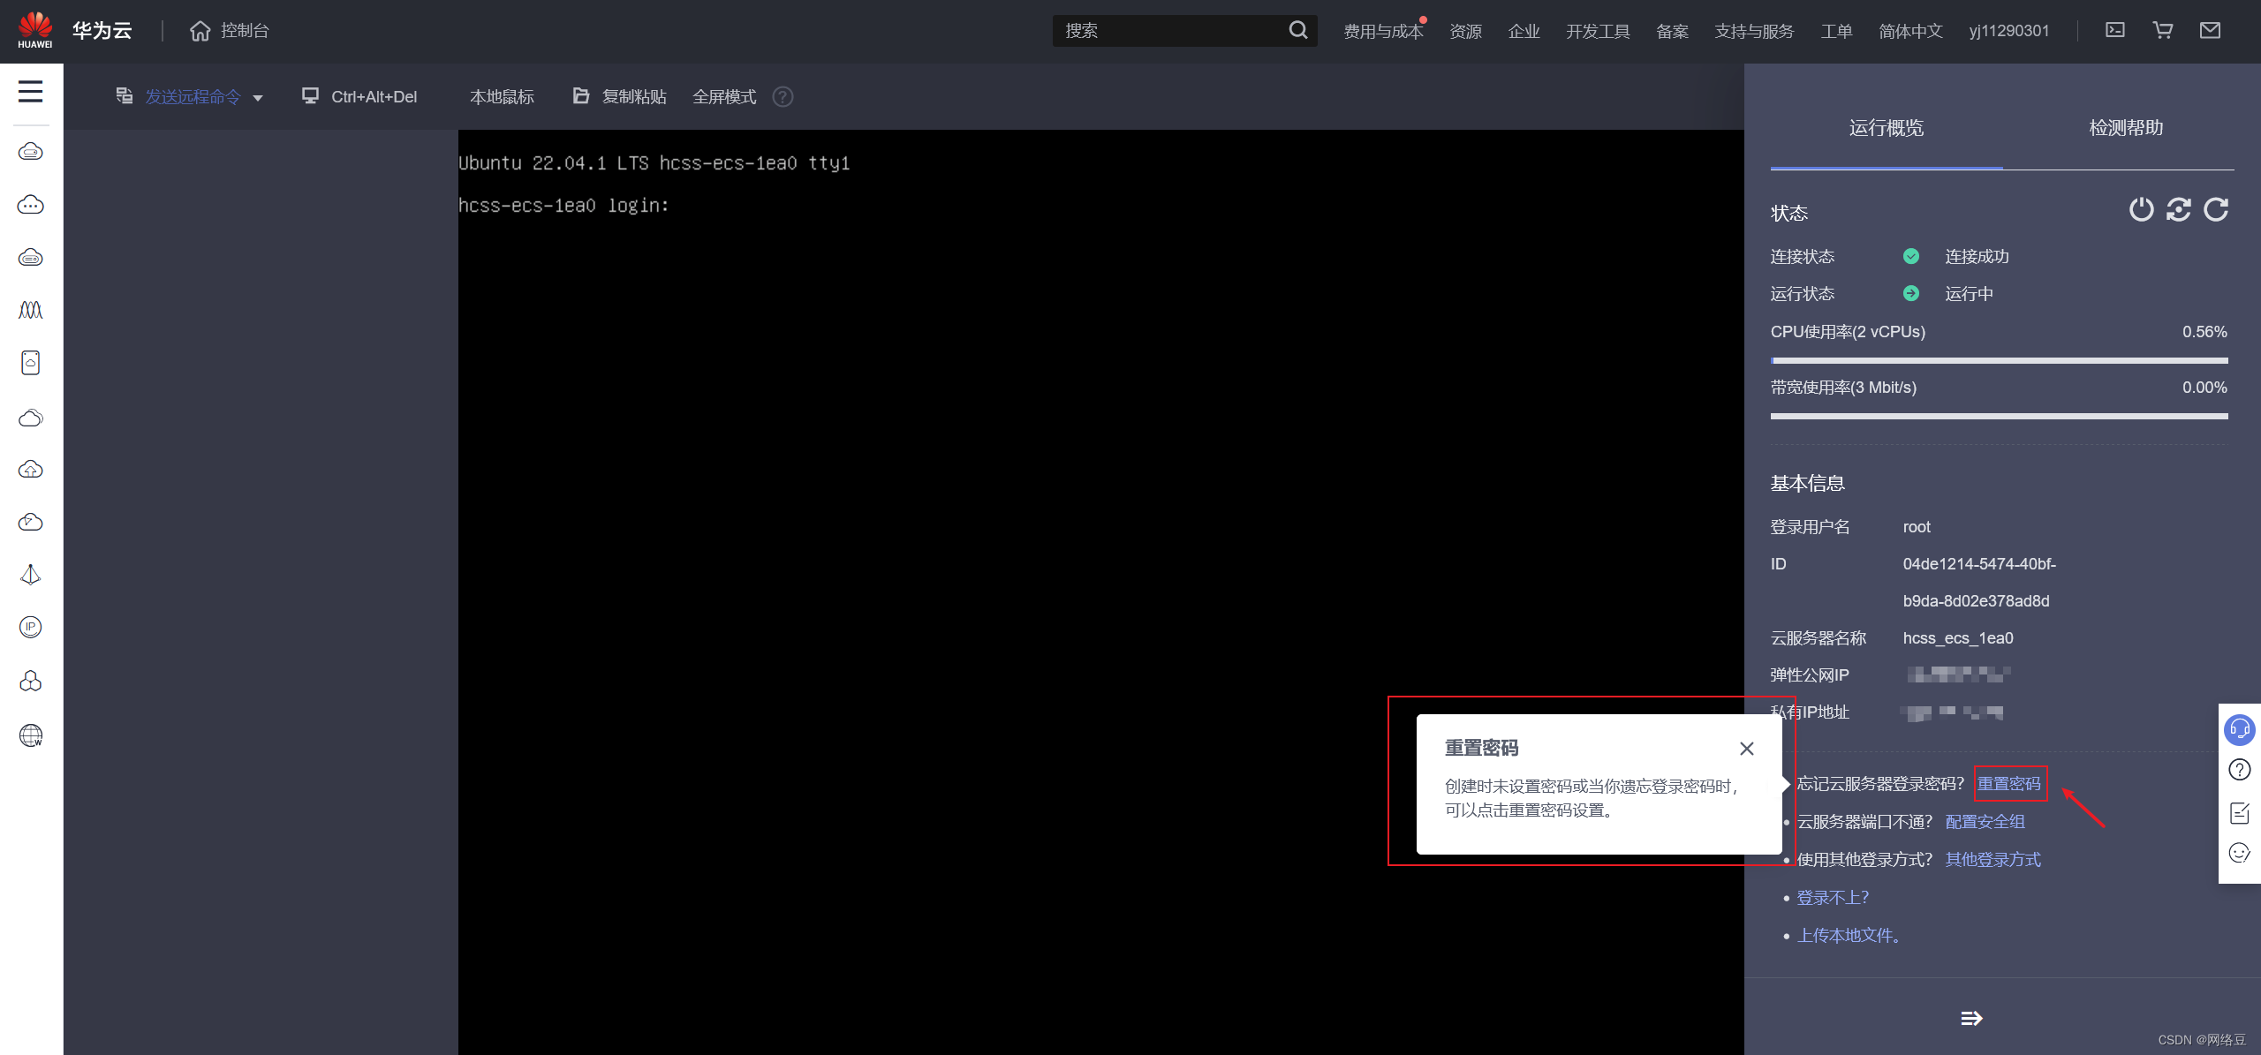Open the shopping cart icon
This screenshot has width=2261, height=1055.
(2163, 31)
